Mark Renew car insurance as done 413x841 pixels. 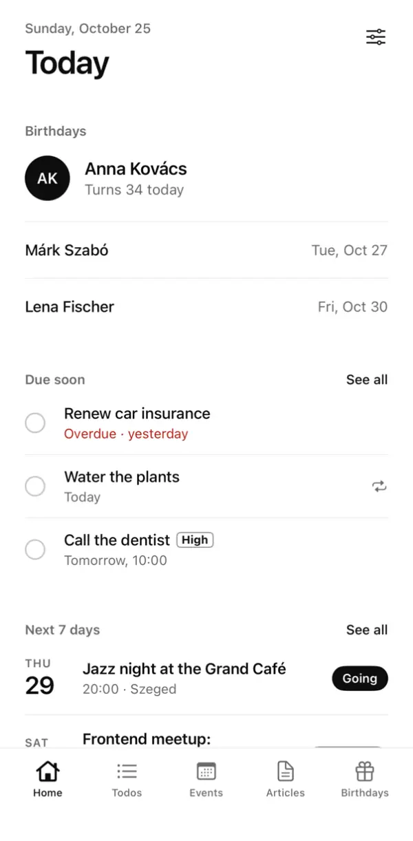click(x=35, y=423)
